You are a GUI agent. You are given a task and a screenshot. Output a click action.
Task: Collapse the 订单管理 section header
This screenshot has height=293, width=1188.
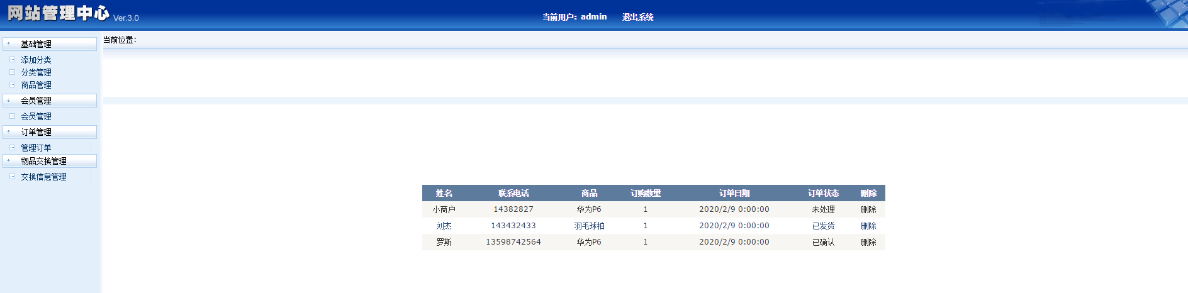[50, 132]
